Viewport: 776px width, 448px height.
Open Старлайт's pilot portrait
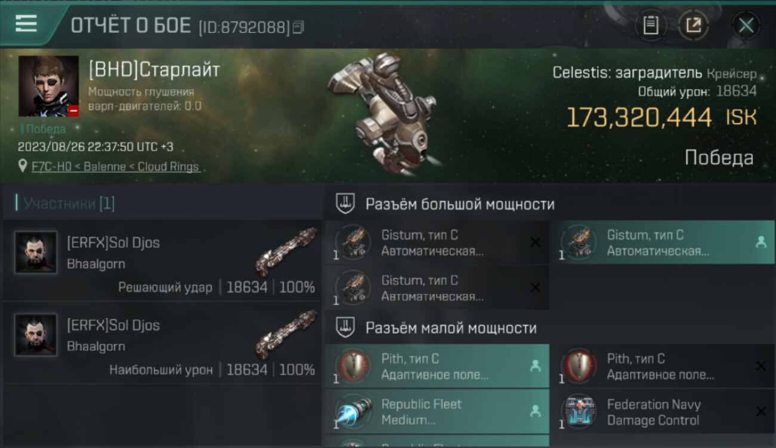point(48,86)
